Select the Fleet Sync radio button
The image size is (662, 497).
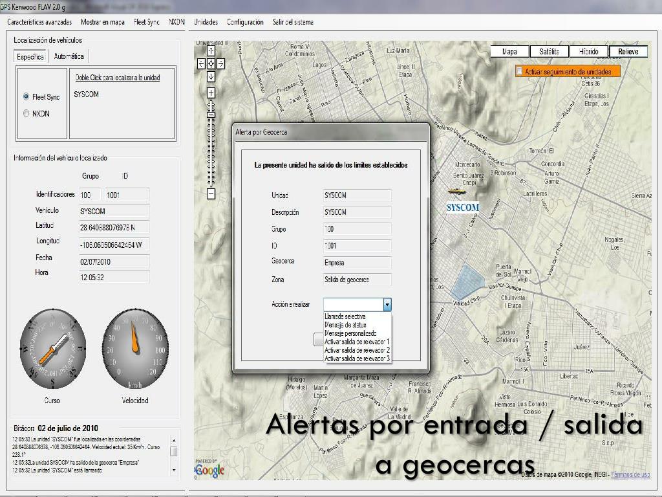26,97
